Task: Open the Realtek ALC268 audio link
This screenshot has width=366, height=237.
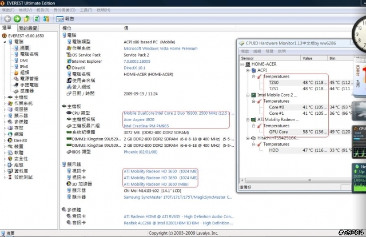Action: tap(178, 223)
